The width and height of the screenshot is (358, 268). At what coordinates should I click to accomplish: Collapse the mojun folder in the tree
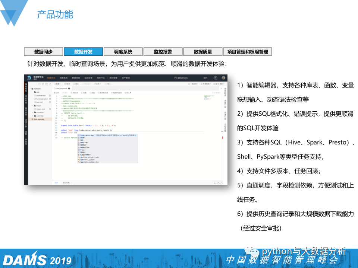click(x=32, y=106)
